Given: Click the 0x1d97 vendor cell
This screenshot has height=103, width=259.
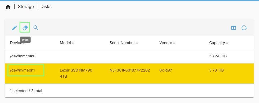Looking at the screenshot, I should pos(166,70).
